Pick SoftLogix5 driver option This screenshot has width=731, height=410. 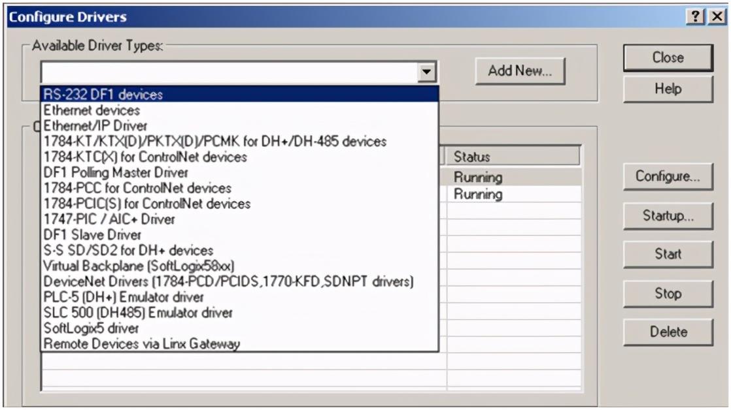click(239, 328)
